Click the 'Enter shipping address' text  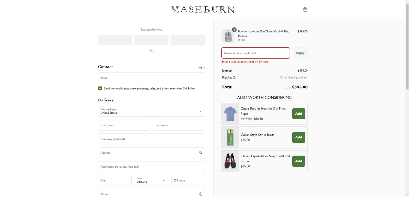[x=294, y=78]
